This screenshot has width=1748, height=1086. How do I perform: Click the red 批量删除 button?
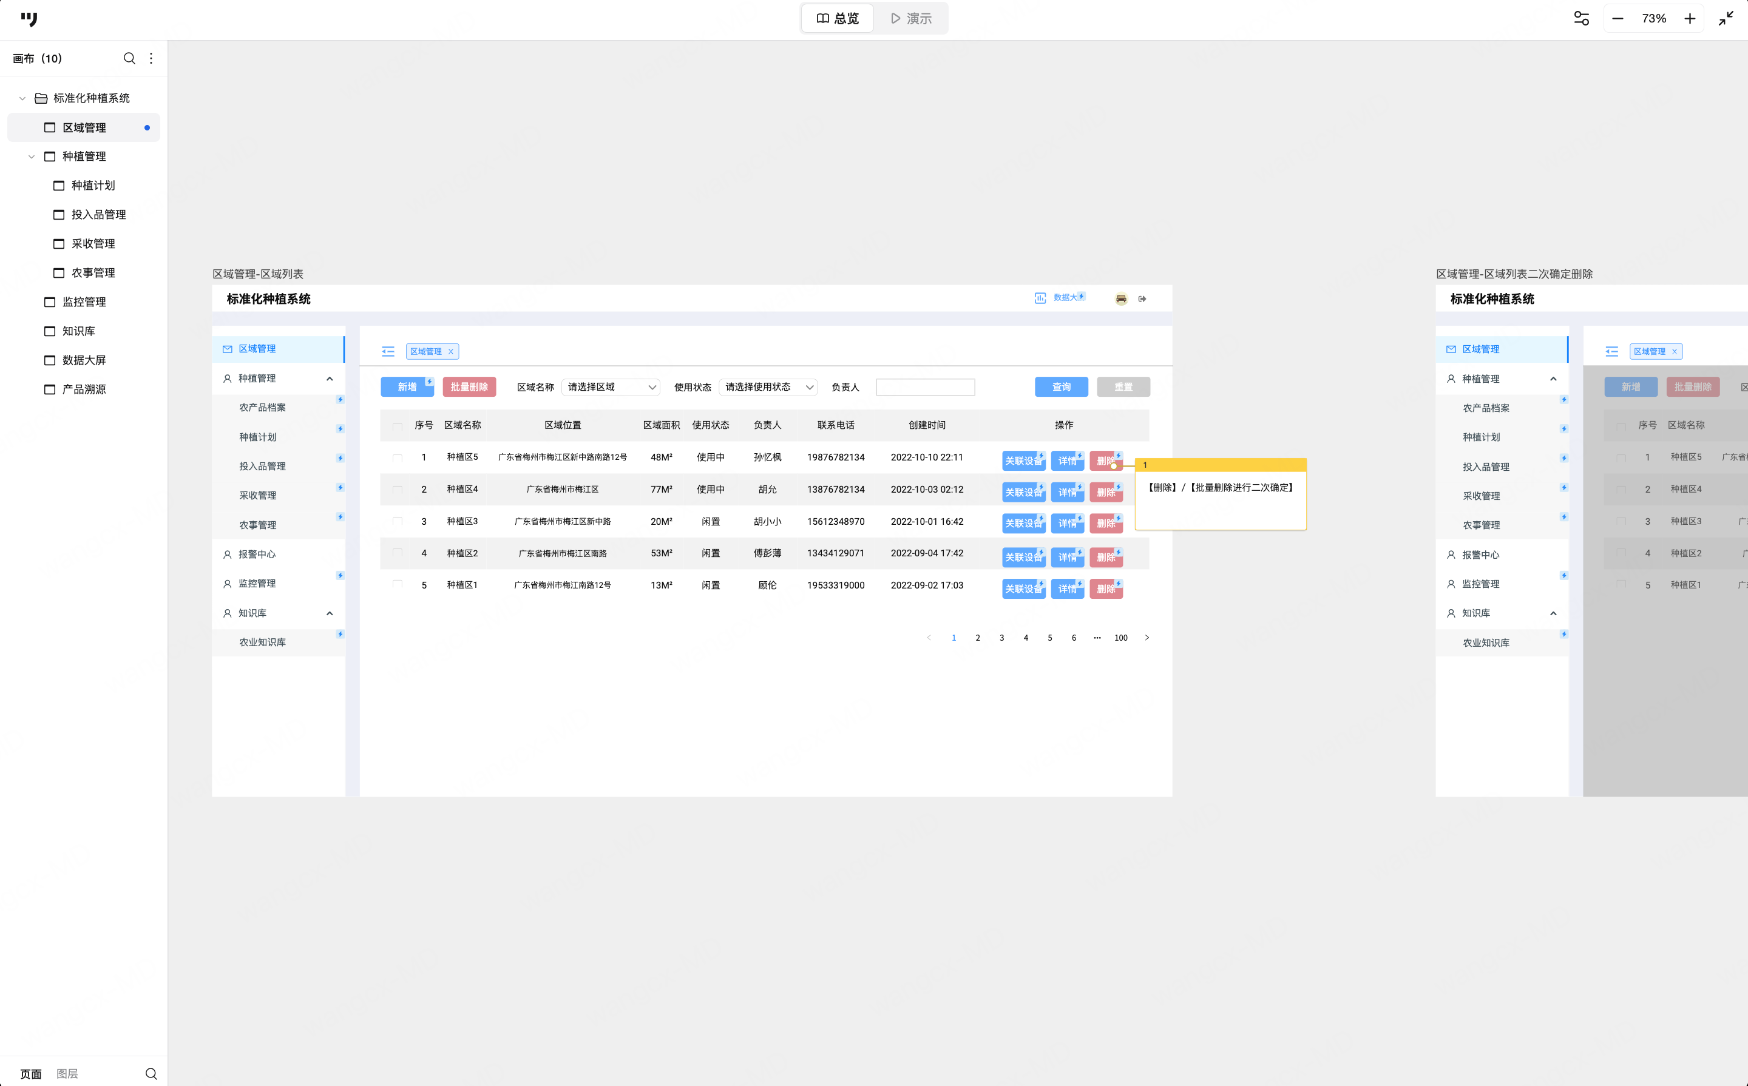point(469,387)
